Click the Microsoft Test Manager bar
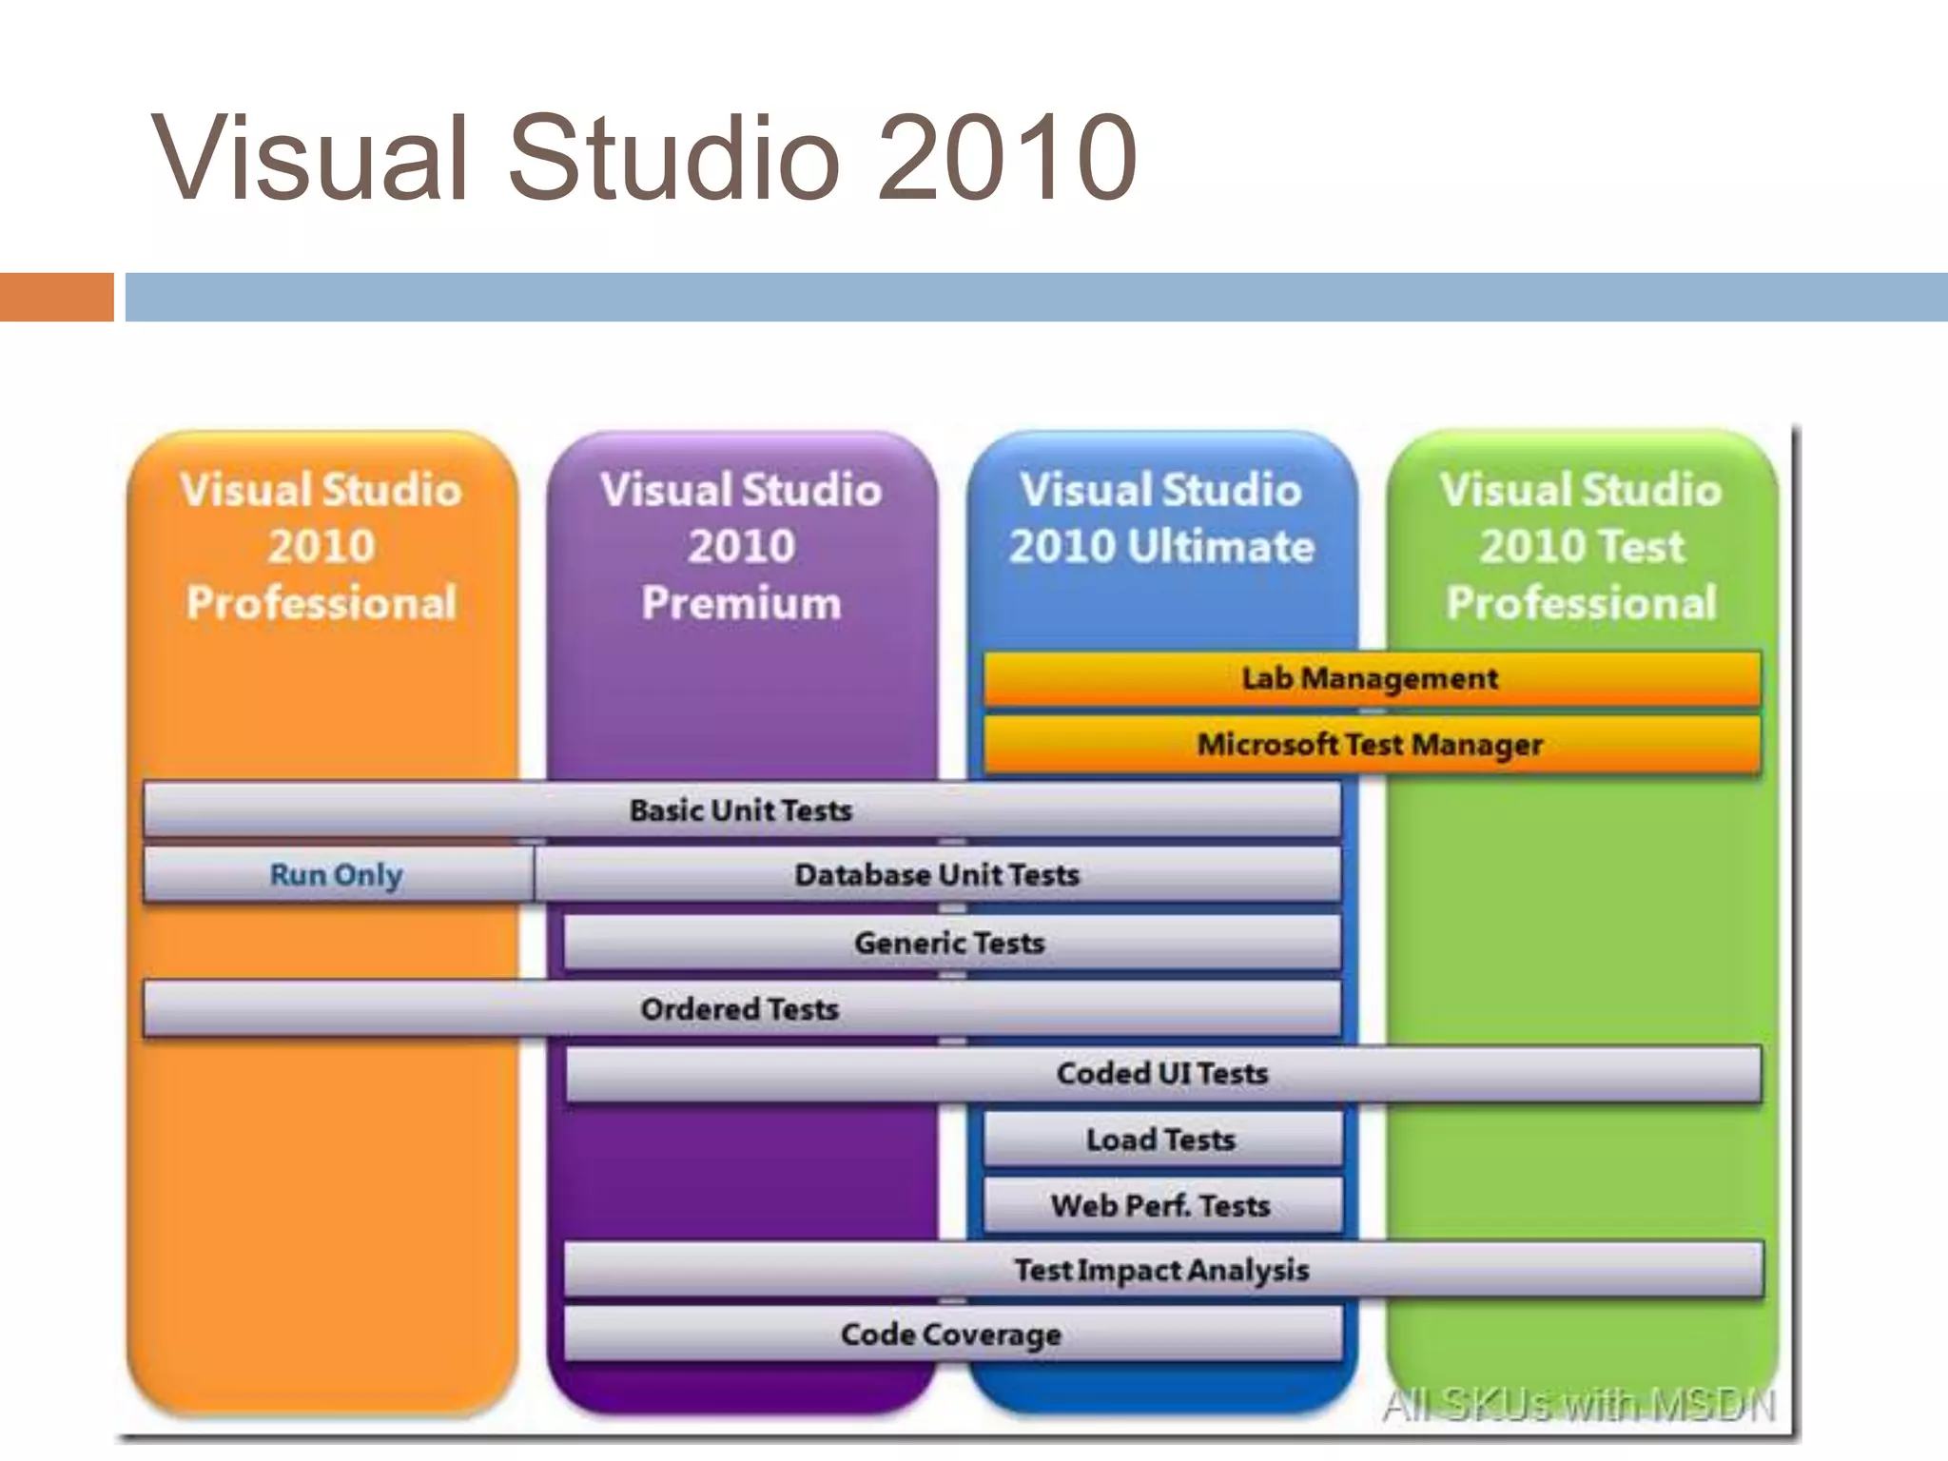 pyautogui.click(x=1371, y=744)
